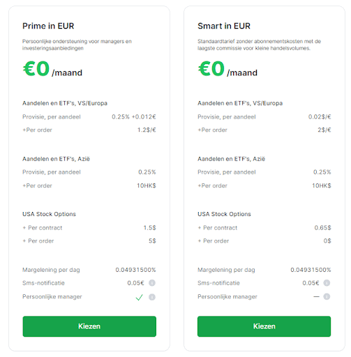Open info icon beside Smart Persoonlijke manager
This screenshot has height=357, width=351.
[327, 296]
